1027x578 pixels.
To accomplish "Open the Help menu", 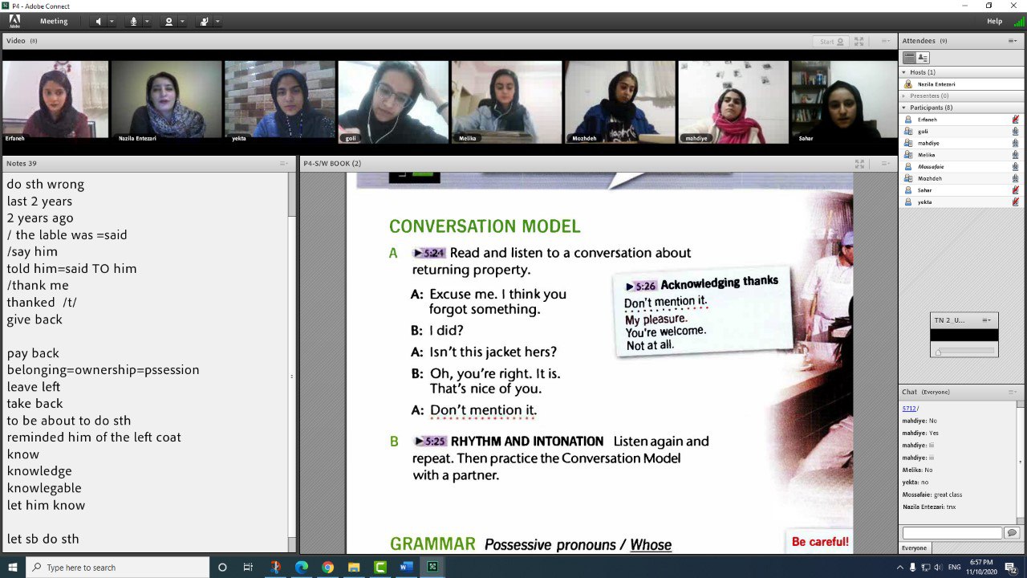I will click(x=994, y=22).
